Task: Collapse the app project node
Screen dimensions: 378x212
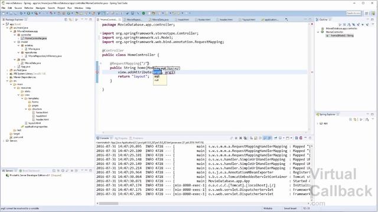Action: coord(4,24)
